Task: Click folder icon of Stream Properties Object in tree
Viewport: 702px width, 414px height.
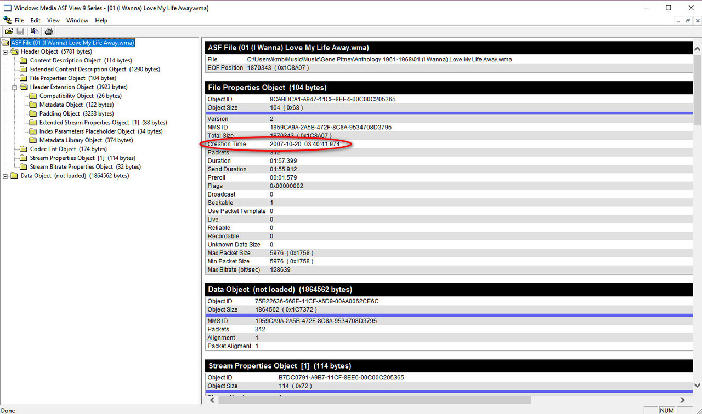Action: point(24,158)
